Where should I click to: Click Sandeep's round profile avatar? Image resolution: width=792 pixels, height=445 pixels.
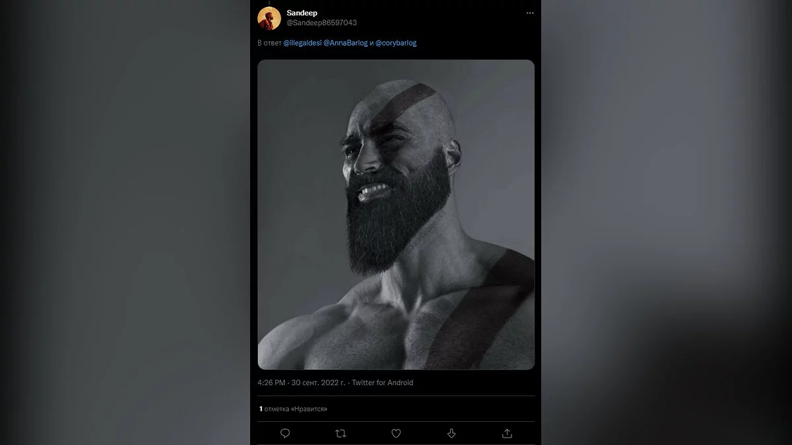point(269,18)
